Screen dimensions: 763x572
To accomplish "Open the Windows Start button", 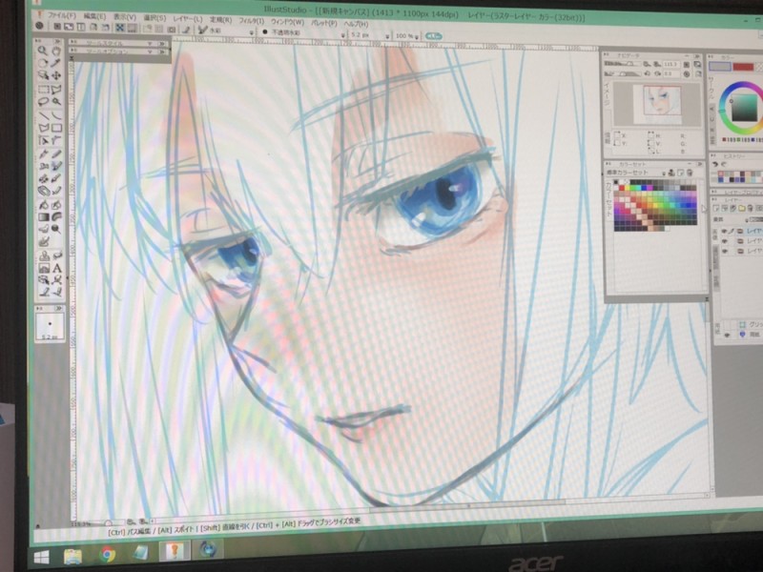I will coord(41,557).
